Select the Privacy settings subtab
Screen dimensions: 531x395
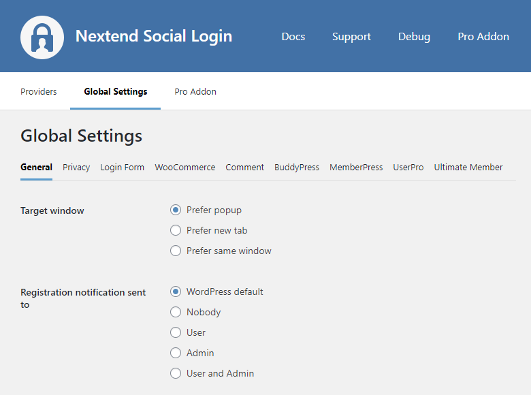(x=76, y=167)
